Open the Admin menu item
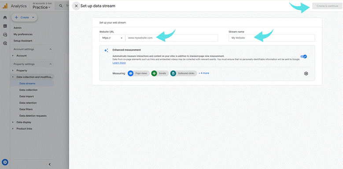The width and height of the screenshot is (343, 169). 18,28
